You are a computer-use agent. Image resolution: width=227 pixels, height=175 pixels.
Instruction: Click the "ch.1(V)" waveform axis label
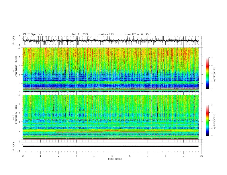pyautogui.click(x=14, y=41)
